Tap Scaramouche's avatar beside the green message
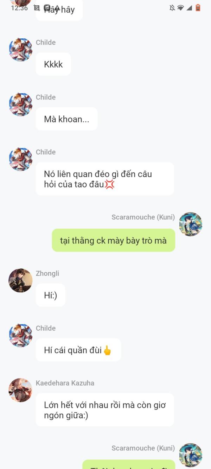 191,224
